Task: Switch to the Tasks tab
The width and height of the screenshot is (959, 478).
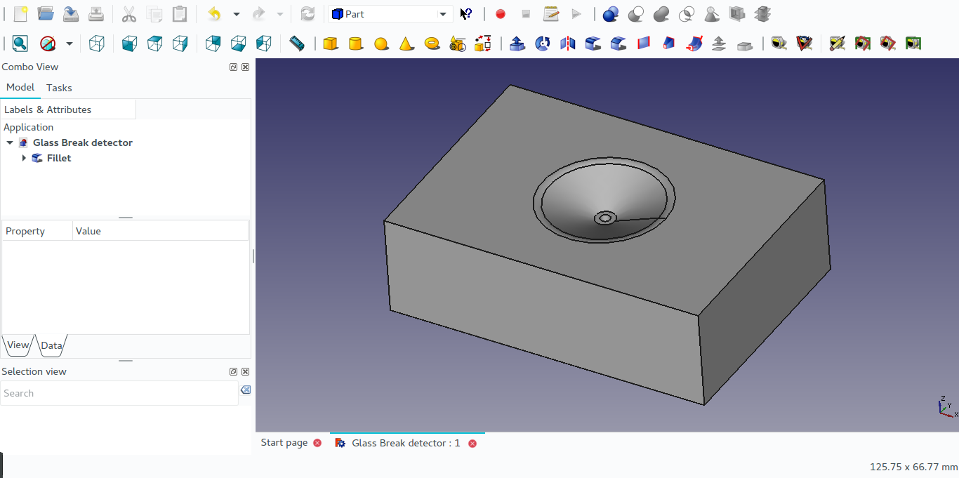Action: (59, 88)
